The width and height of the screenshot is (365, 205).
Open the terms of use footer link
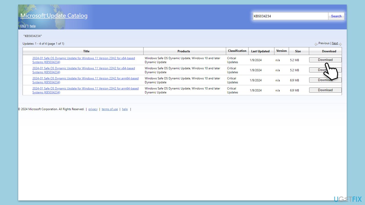[x=110, y=109]
